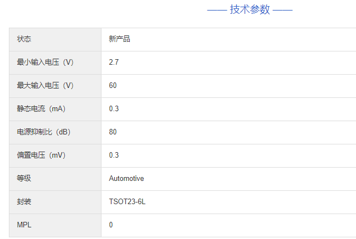This screenshot has width=356, height=239.
Task: Click the 0.3 value in 静态电流 row
Action: click(114, 109)
